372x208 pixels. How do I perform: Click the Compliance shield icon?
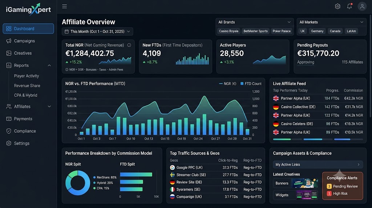pos(9,131)
